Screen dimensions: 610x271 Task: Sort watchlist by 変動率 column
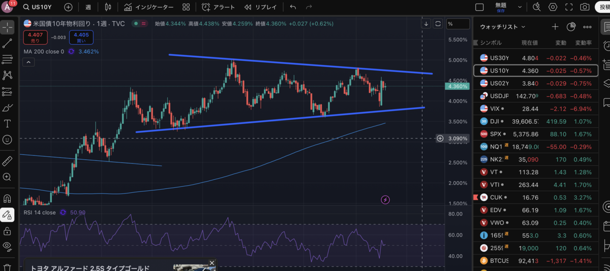tap(583, 43)
